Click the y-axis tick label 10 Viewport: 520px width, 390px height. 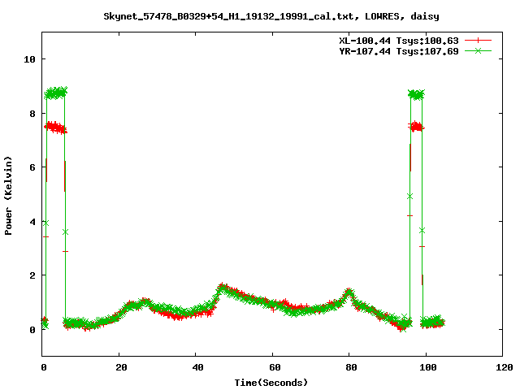29,59
